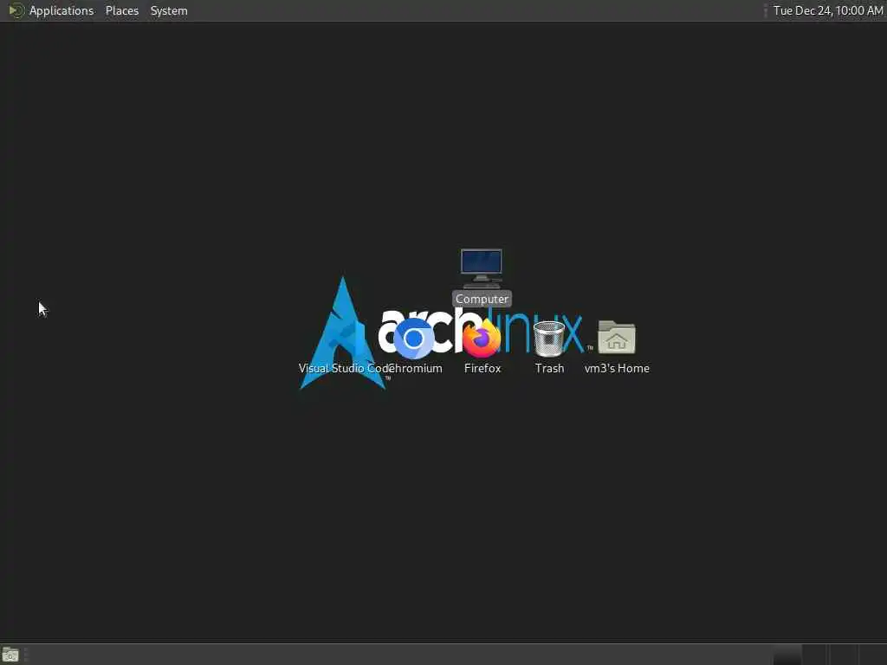This screenshot has height=665, width=887.
Task: Click the clock showing Tue Dec 24, 10:00 AM
Action: 827,10
